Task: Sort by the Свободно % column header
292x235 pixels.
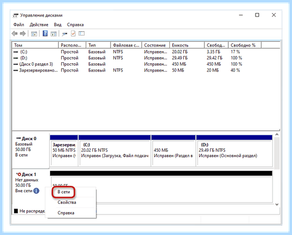Action: pos(245,45)
